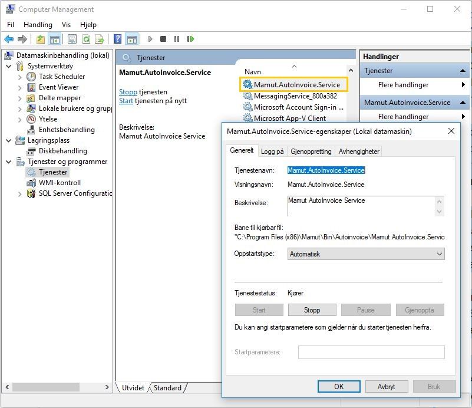Click the Forward arrow toolbar icon

tap(22, 39)
